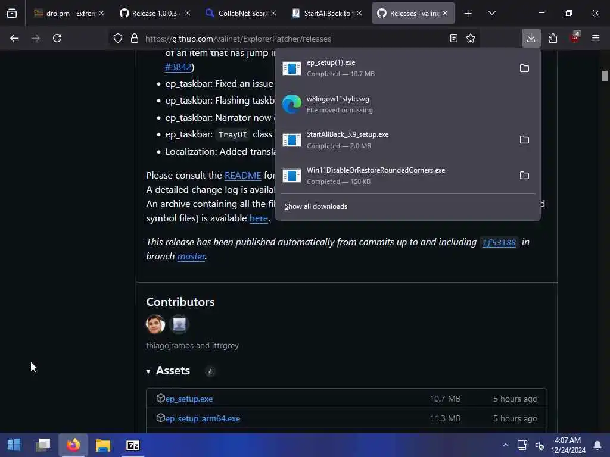Image resolution: width=610 pixels, height=457 pixels.
Task: Bookmark this page with the star
Action: click(471, 38)
